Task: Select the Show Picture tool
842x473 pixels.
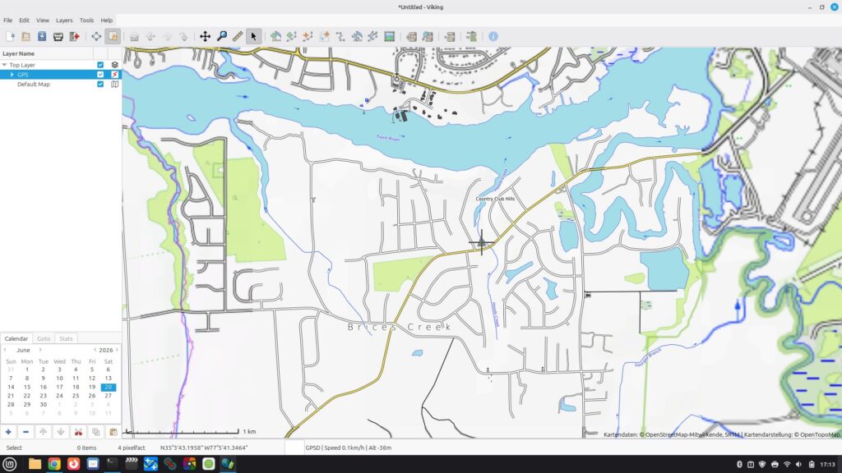Action: tap(389, 36)
